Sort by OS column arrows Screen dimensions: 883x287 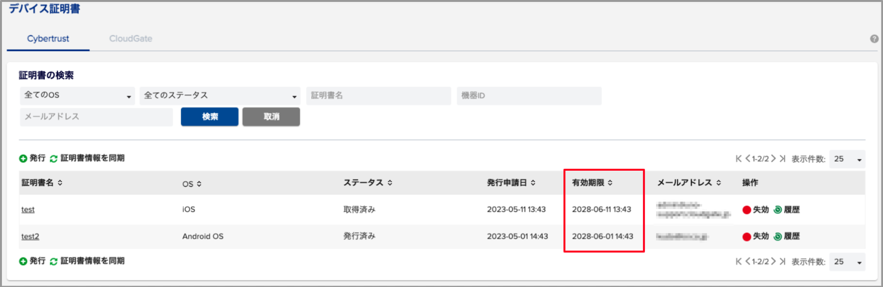tap(199, 184)
